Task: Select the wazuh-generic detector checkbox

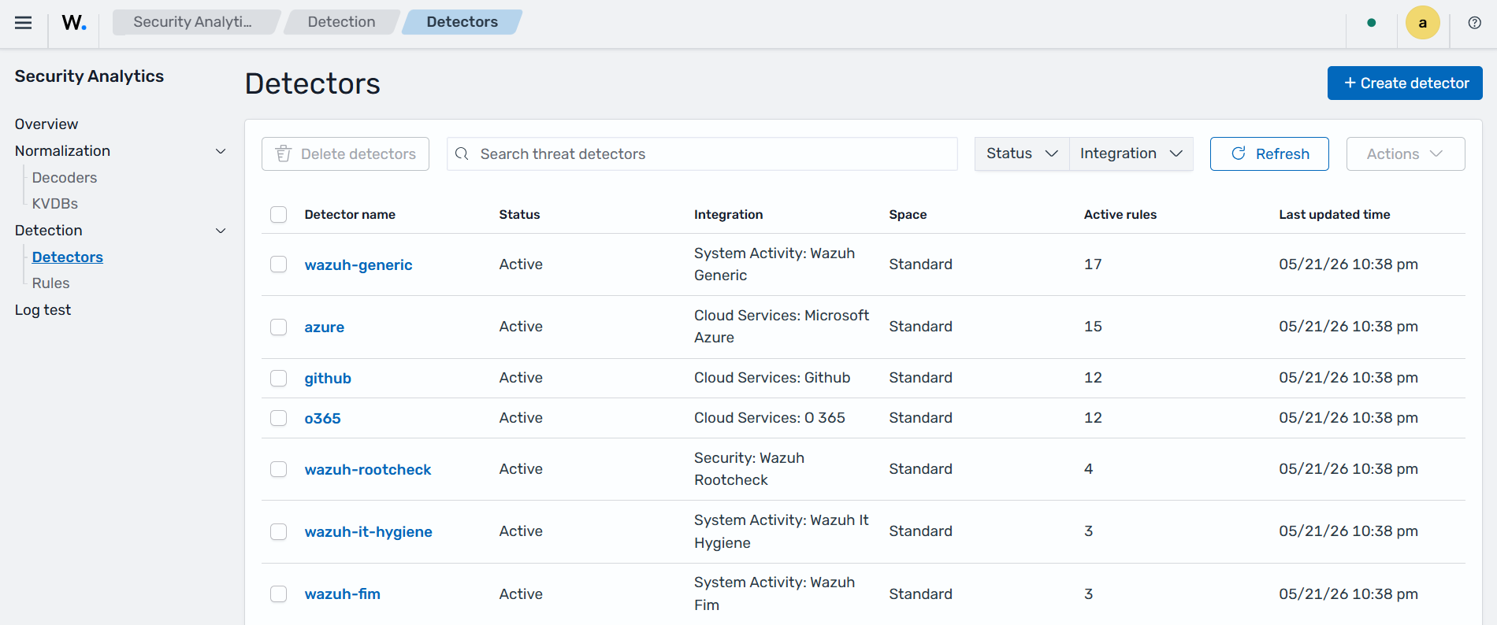Action: tap(279, 264)
